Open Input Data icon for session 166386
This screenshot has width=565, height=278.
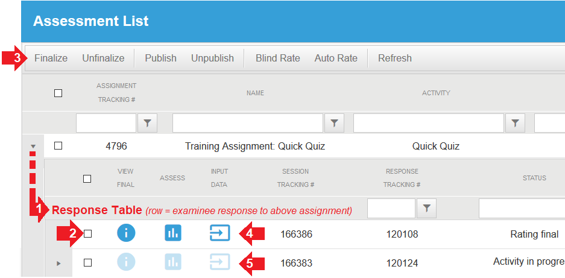point(220,233)
